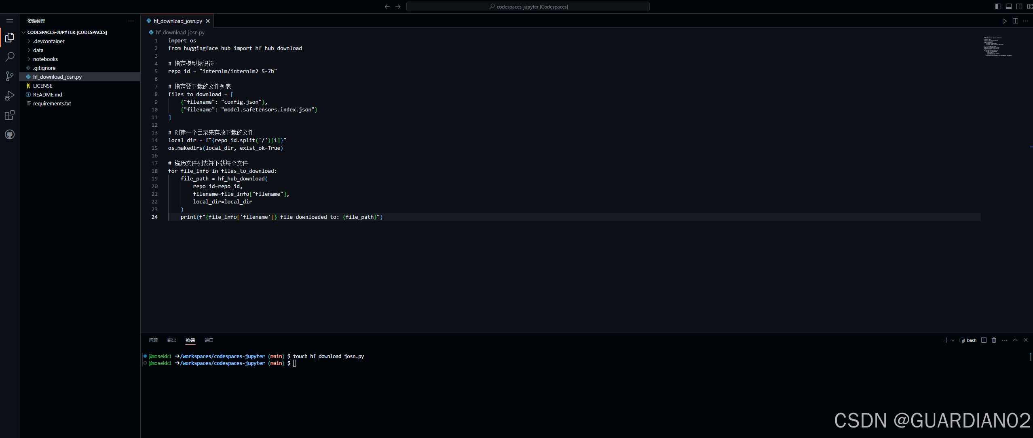Open the Extensions view
Screen dimensions: 1033x438
[10, 115]
